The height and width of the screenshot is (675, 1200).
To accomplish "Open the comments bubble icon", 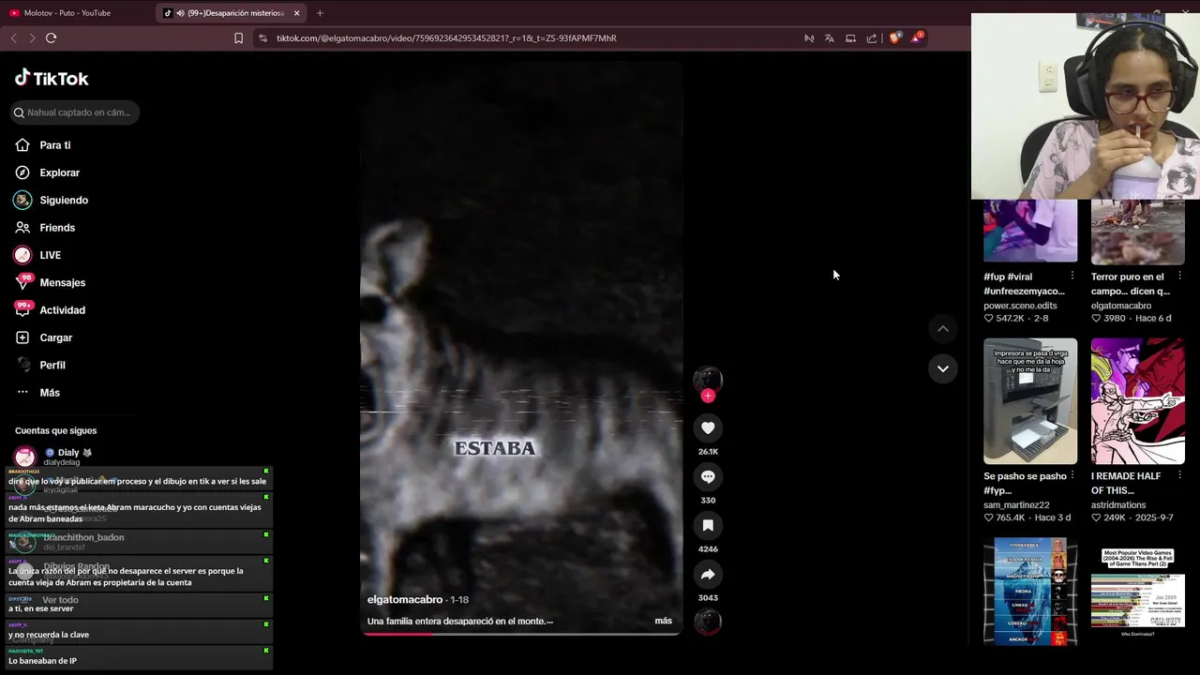I will (x=708, y=476).
